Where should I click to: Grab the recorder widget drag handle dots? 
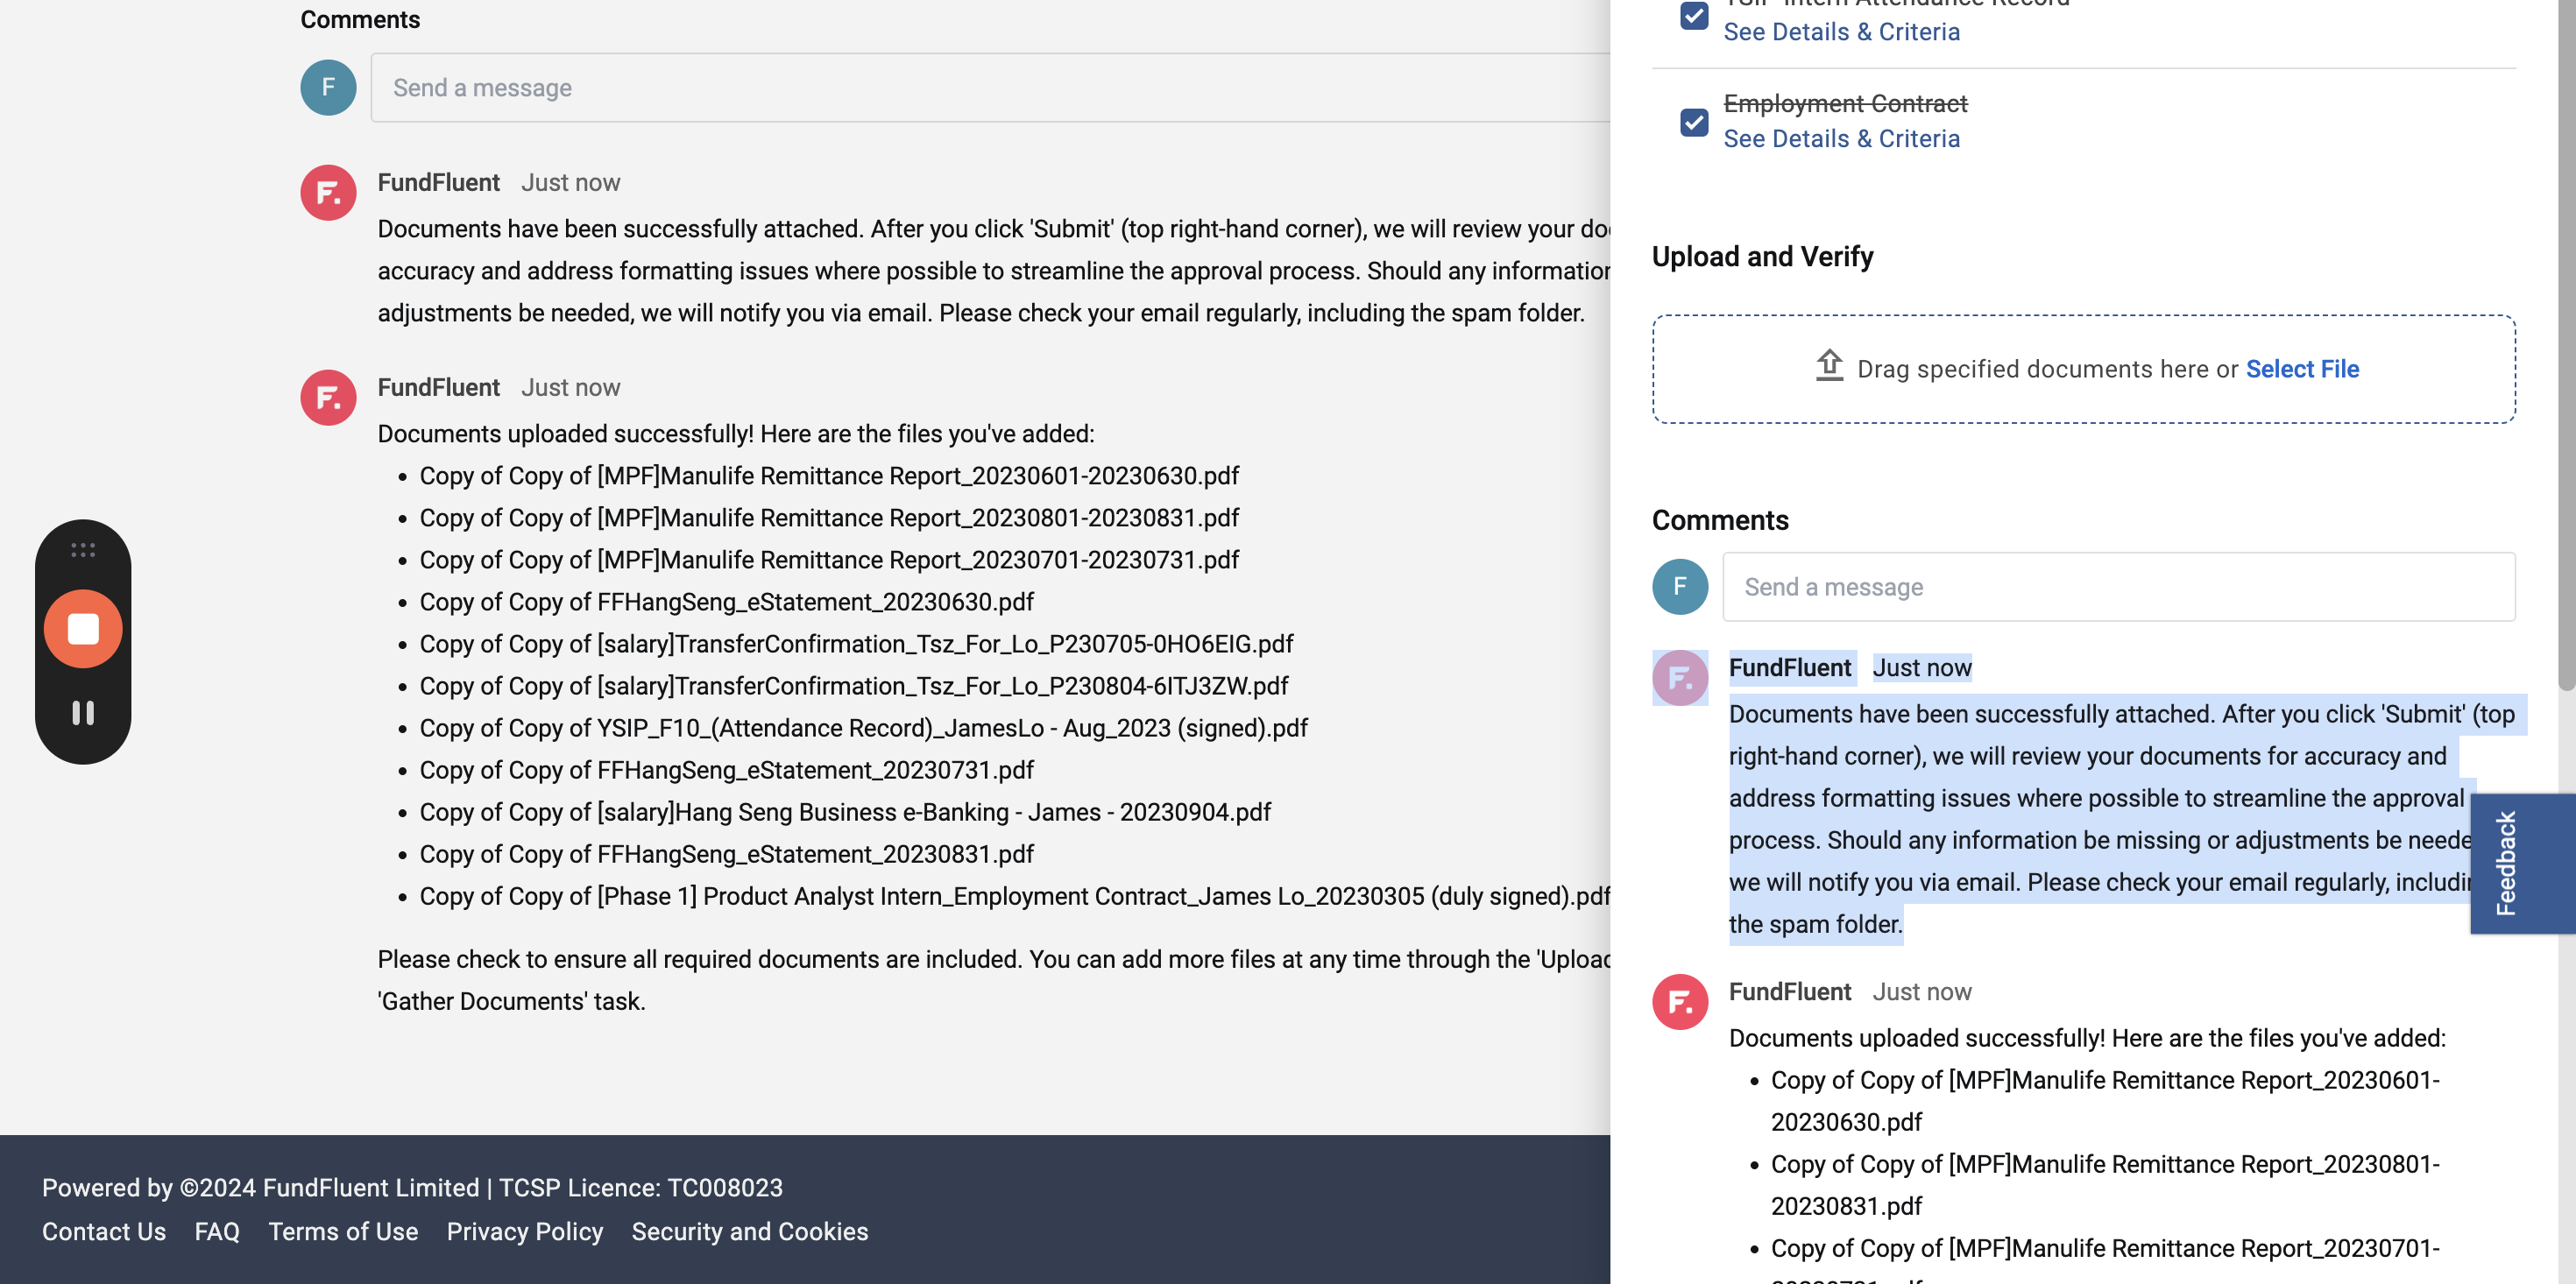pyautogui.click(x=83, y=550)
